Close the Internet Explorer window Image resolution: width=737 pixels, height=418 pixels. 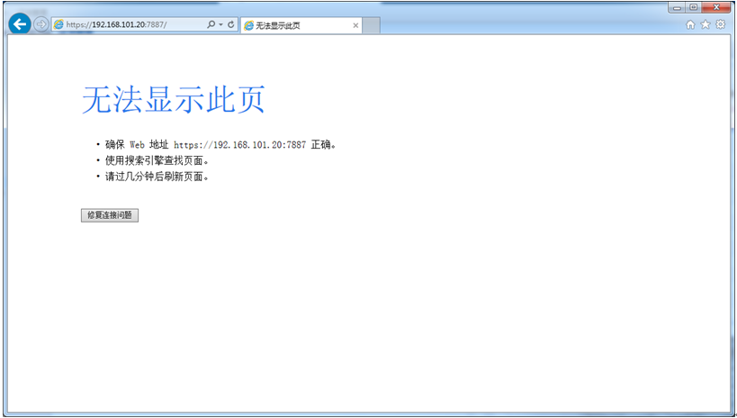[x=717, y=7]
